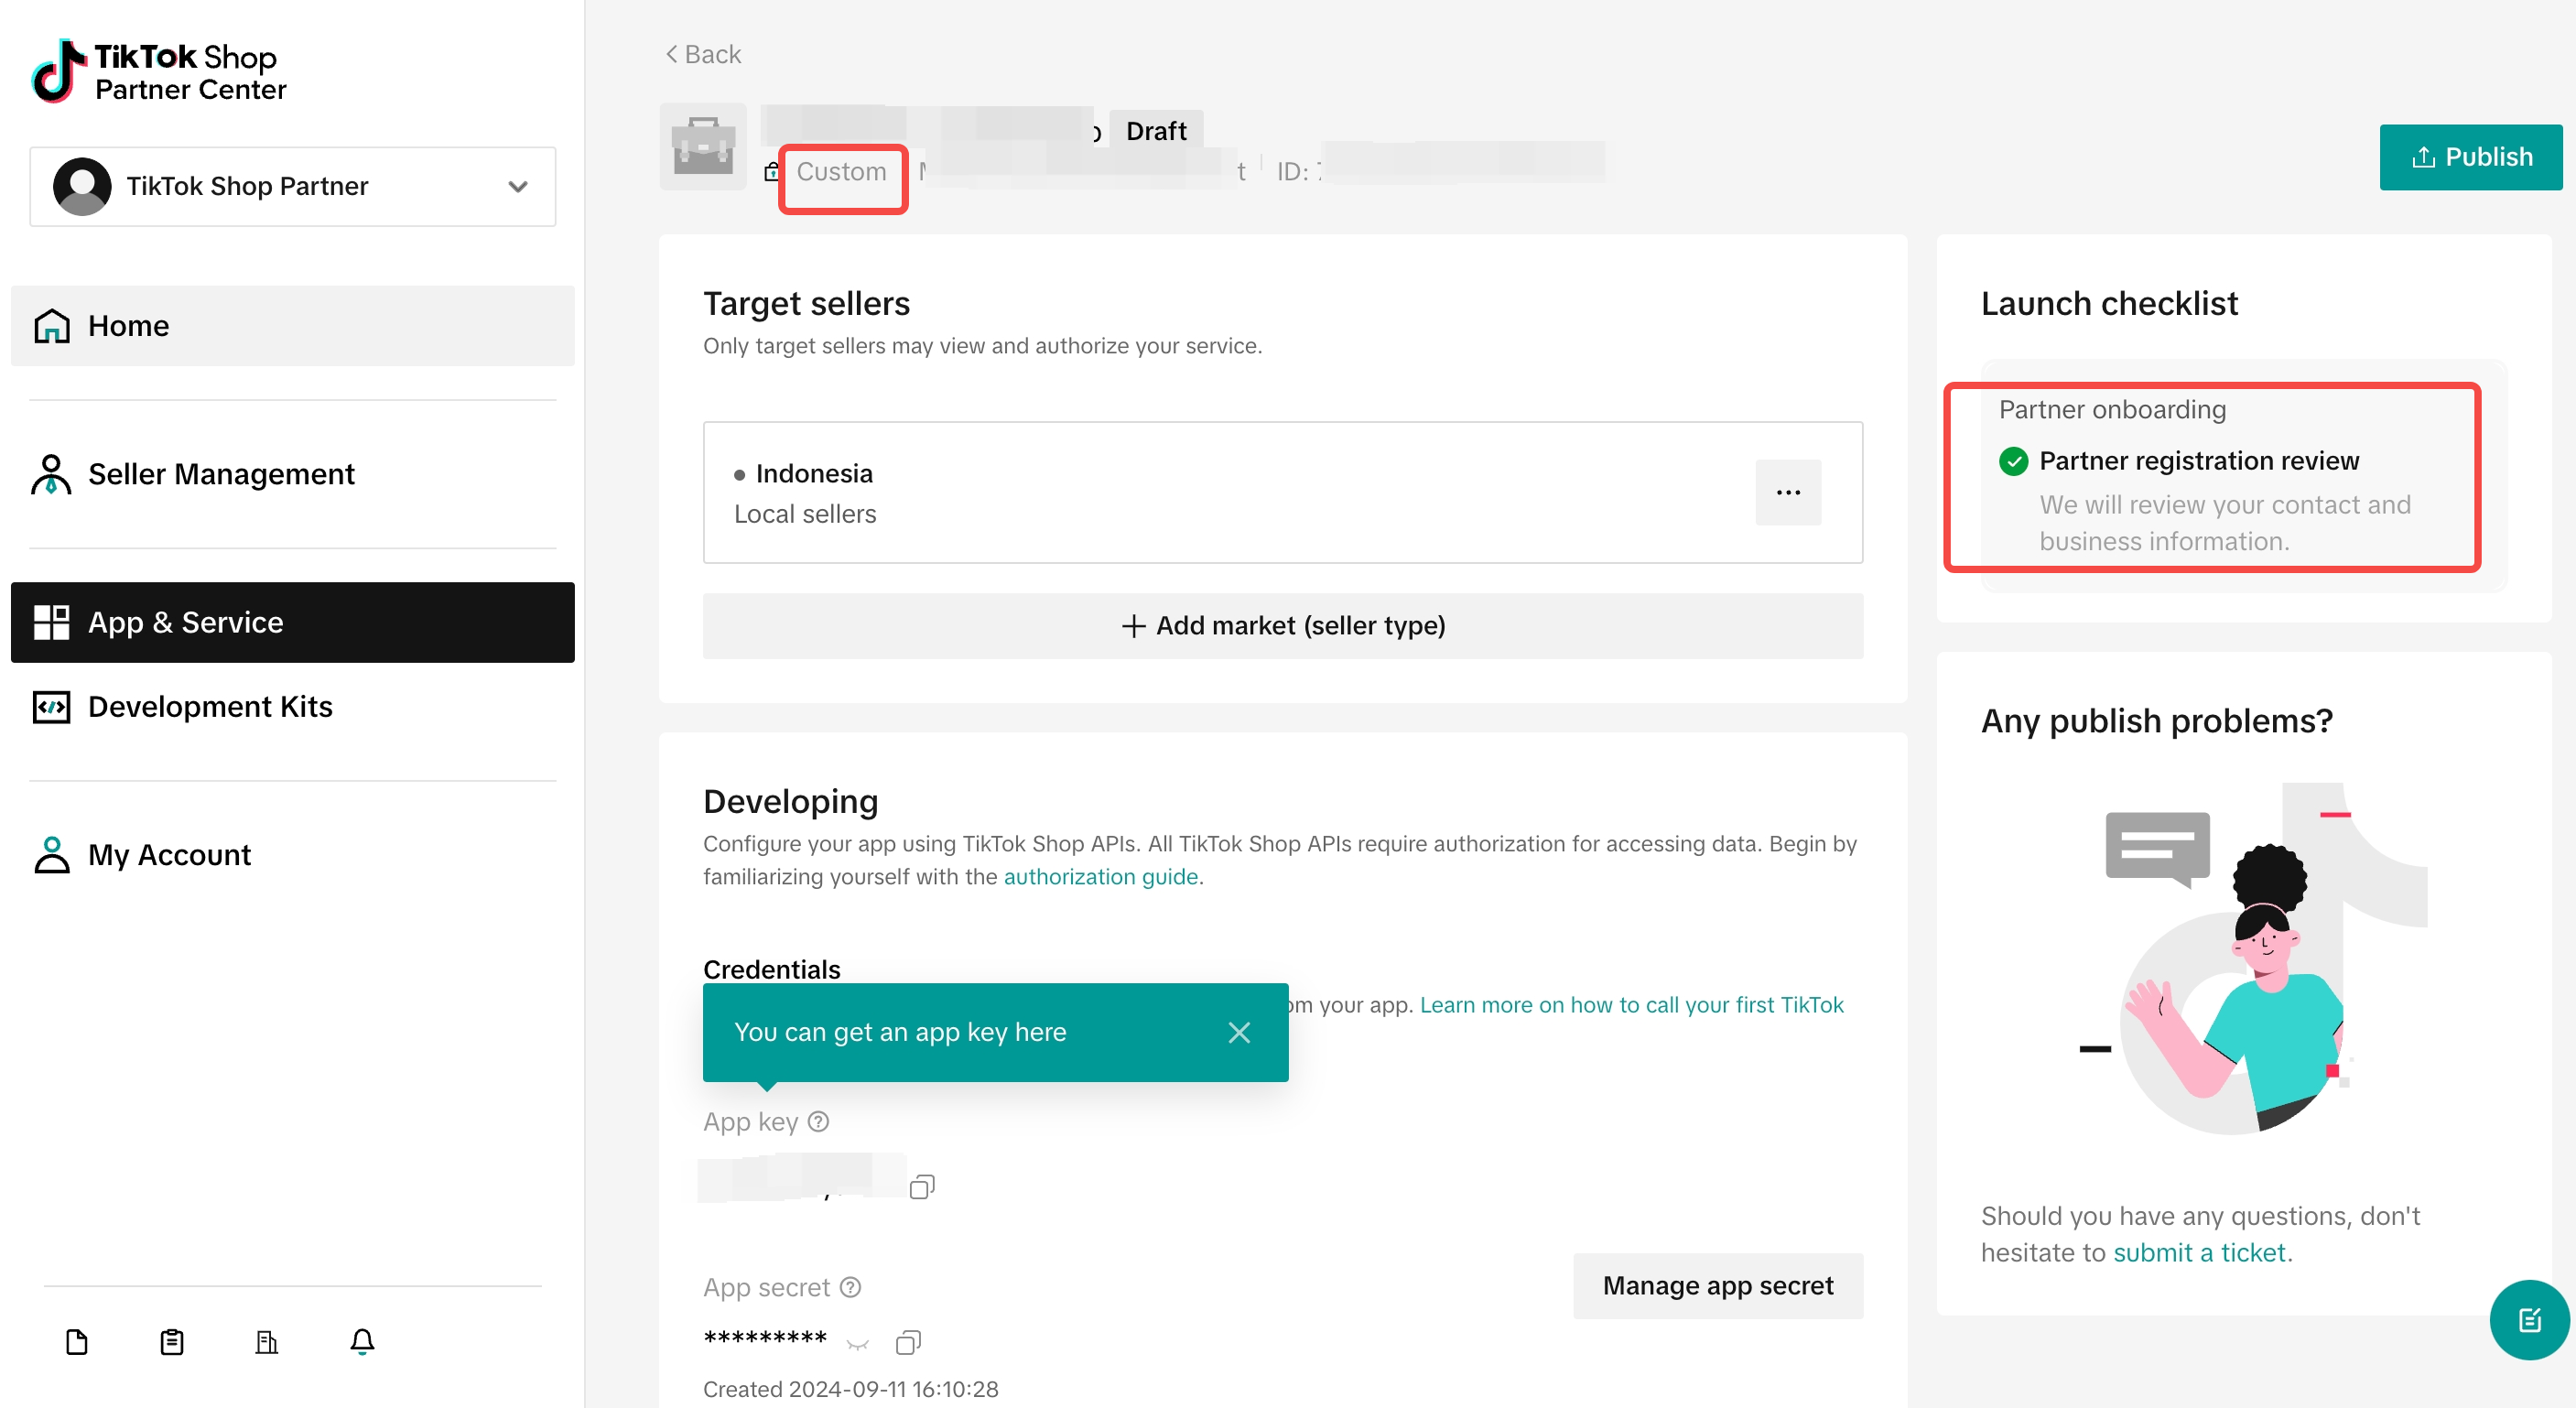Image resolution: width=2576 pixels, height=1408 pixels.
Task: Click the document icon in bottom sidebar
Action: point(77,1341)
